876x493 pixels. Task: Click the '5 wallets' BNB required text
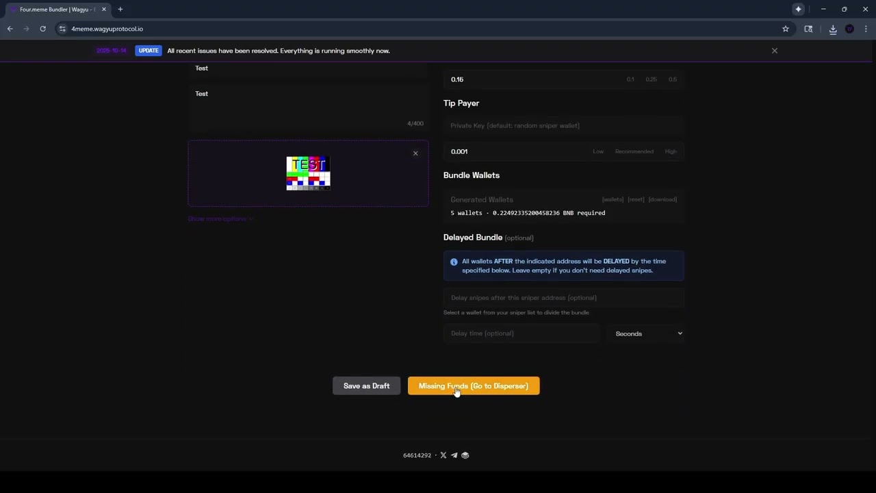[528, 213]
